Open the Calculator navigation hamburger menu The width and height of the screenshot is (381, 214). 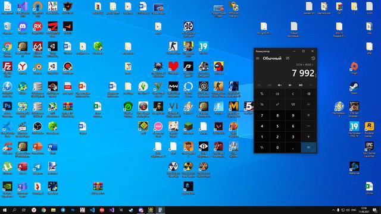(258, 58)
